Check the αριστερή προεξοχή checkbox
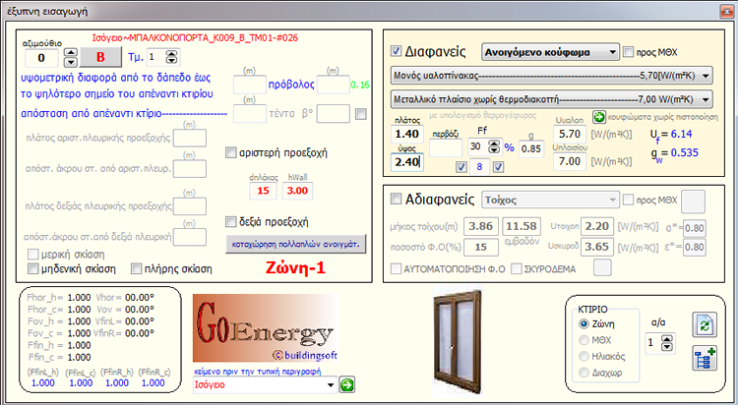 pyautogui.click(x=230, y=152)
